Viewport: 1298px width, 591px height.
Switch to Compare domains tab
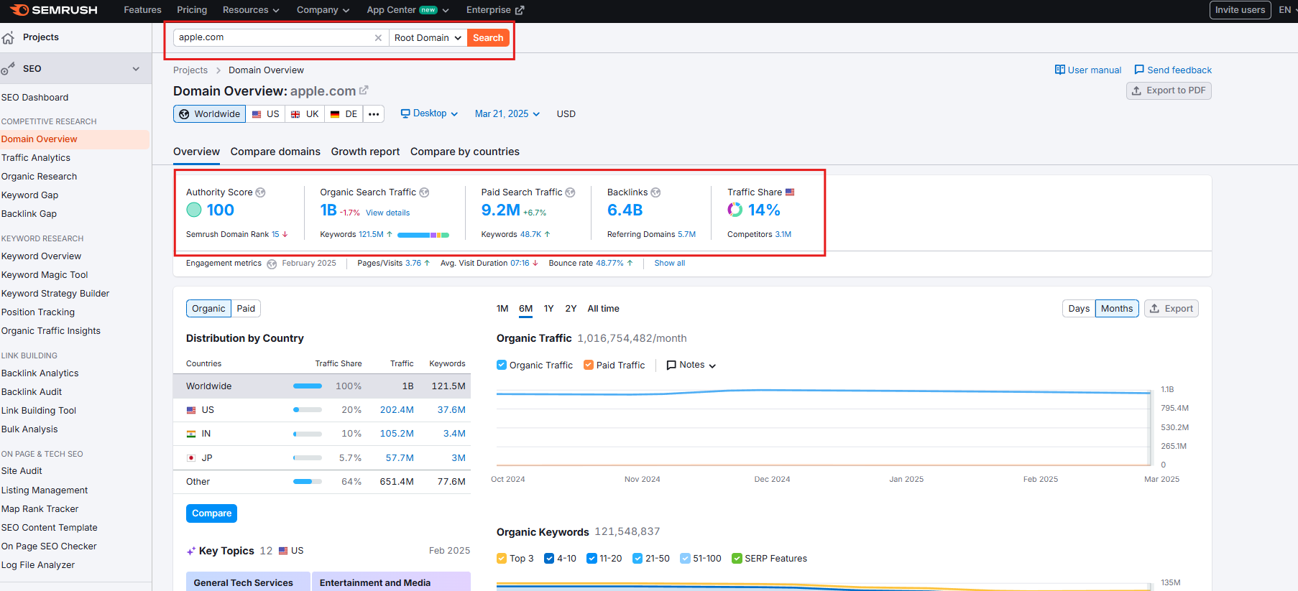pos(275,152)
